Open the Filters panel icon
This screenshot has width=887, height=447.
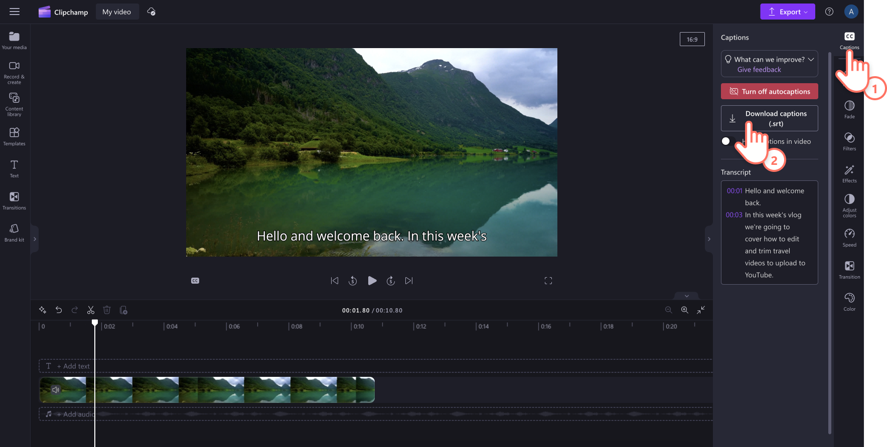(x=849, y=141)
